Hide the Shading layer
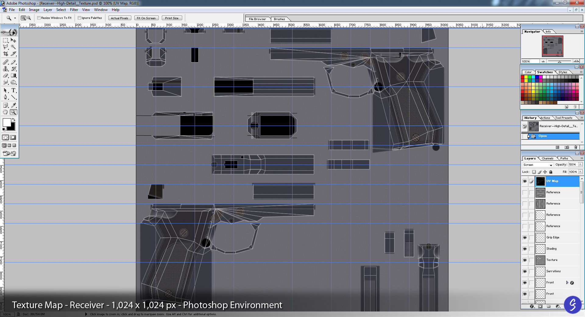 525,249
